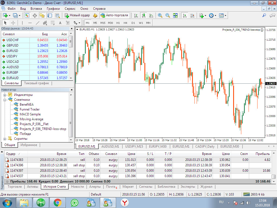Viewport: 277px width, 208px height.
Task: Close the Обзор рынка panel
Action: tap(71, 28)
